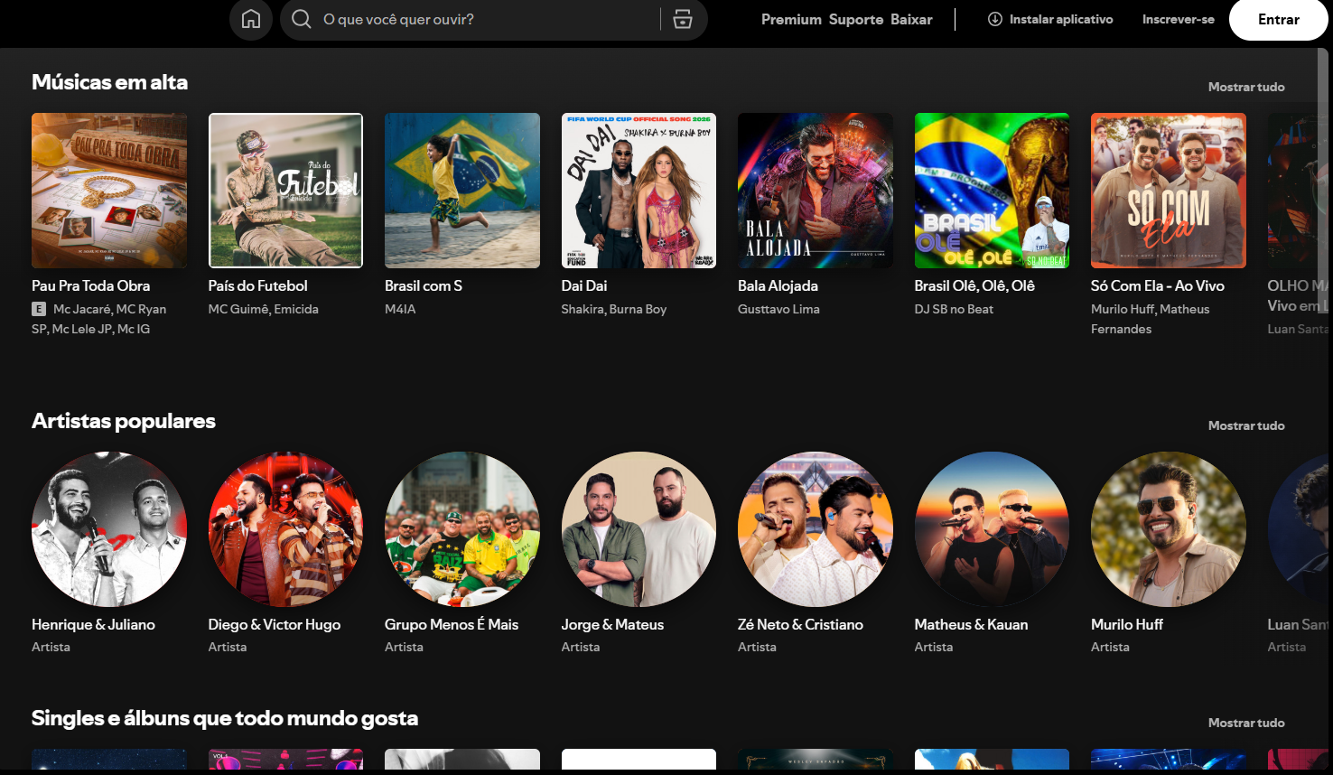Open the Henrique & Juliano artist photo
The width and height of the screenshot is (1333, 775).
tap(109, 529)
